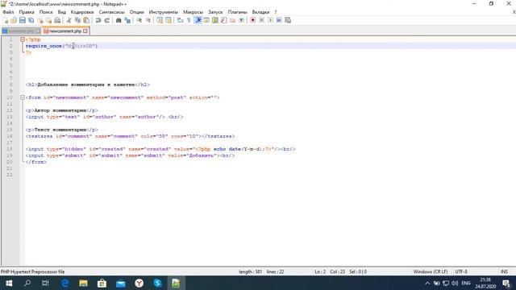Open Find with the binoculars icon
The height and width of the screenshot is (290, 516).
pyautogui.click(x=119, y=20)
